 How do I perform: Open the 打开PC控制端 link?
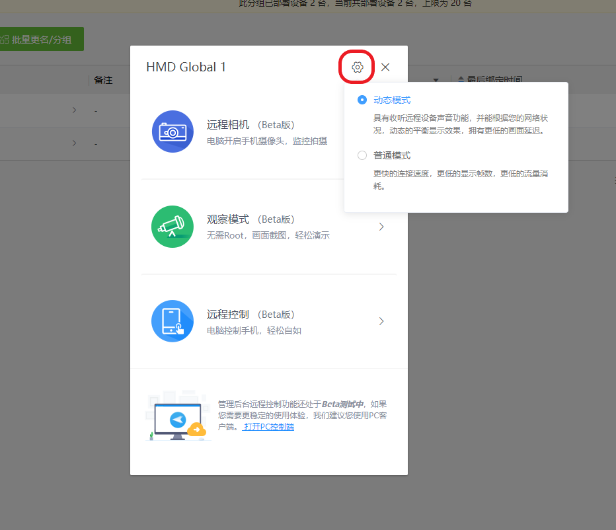pyautogui.click(x=269, y=427)
